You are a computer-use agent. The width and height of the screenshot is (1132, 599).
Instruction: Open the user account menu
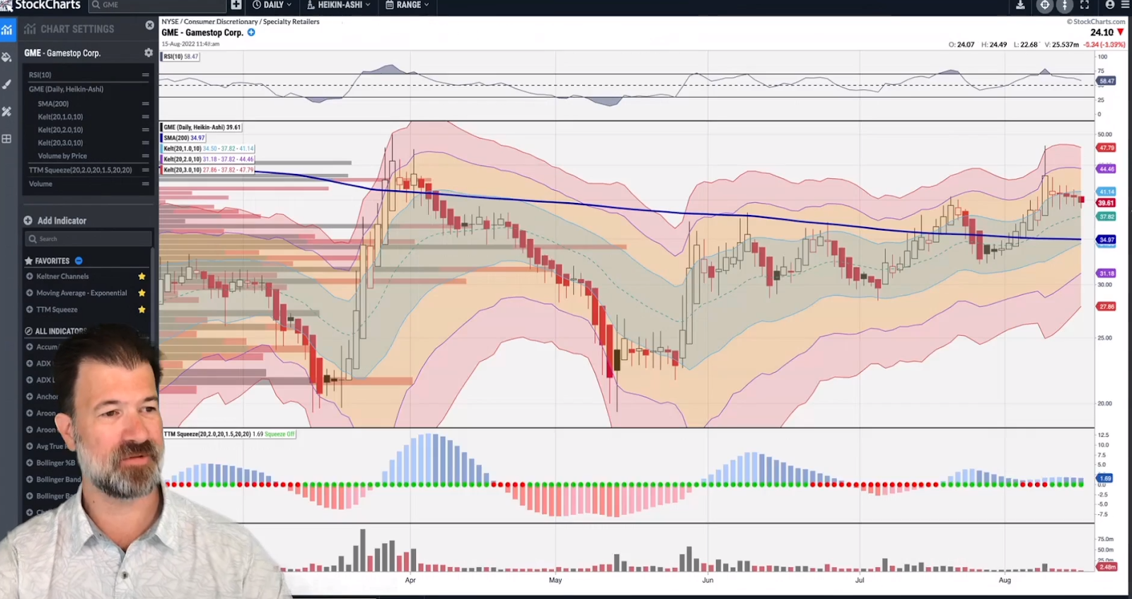[x=1110, y=5]
